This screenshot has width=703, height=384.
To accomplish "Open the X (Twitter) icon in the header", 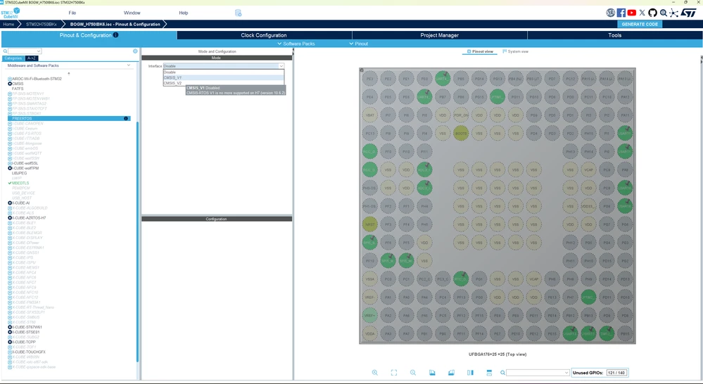I will (x=642, y=13).
